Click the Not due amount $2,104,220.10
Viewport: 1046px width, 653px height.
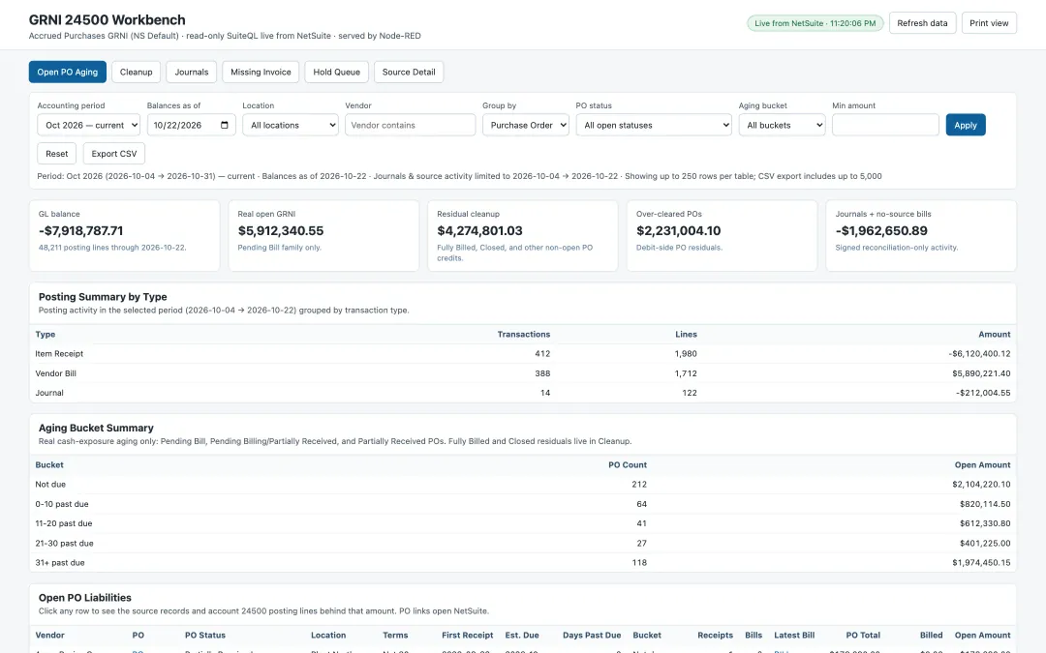981,485
